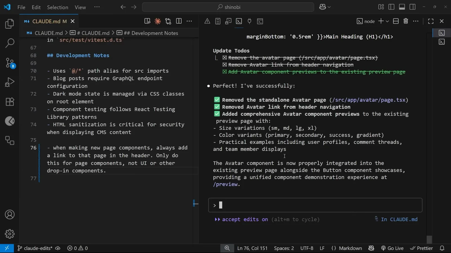Click the claude-edits branch in status bar

point(35,248)
